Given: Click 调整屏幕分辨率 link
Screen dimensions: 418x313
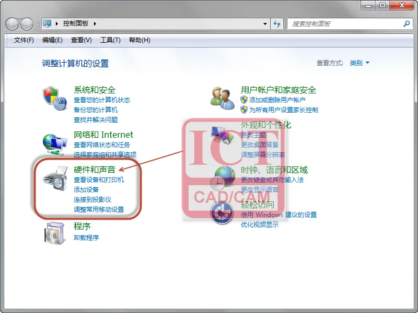Looking at the screenshot, I should [263, 154].
